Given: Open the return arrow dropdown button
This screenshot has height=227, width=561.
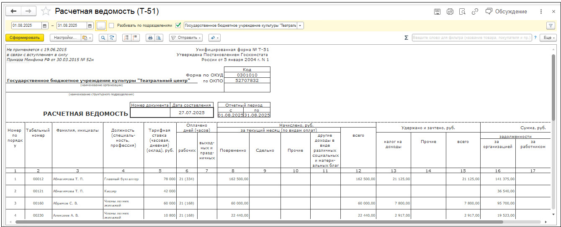Looking at the screenshot, I should click(x=214, y=38).
